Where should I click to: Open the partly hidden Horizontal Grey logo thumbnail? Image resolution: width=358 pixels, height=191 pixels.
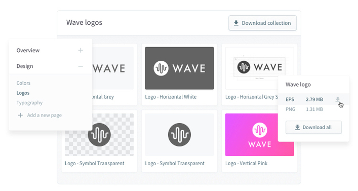113,68
